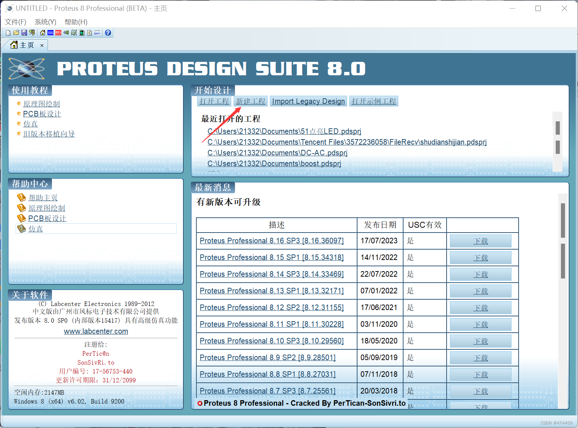Click 下载 button for version 8.15 SP1
Screen dimensions: 578x428
coord(481,258)
